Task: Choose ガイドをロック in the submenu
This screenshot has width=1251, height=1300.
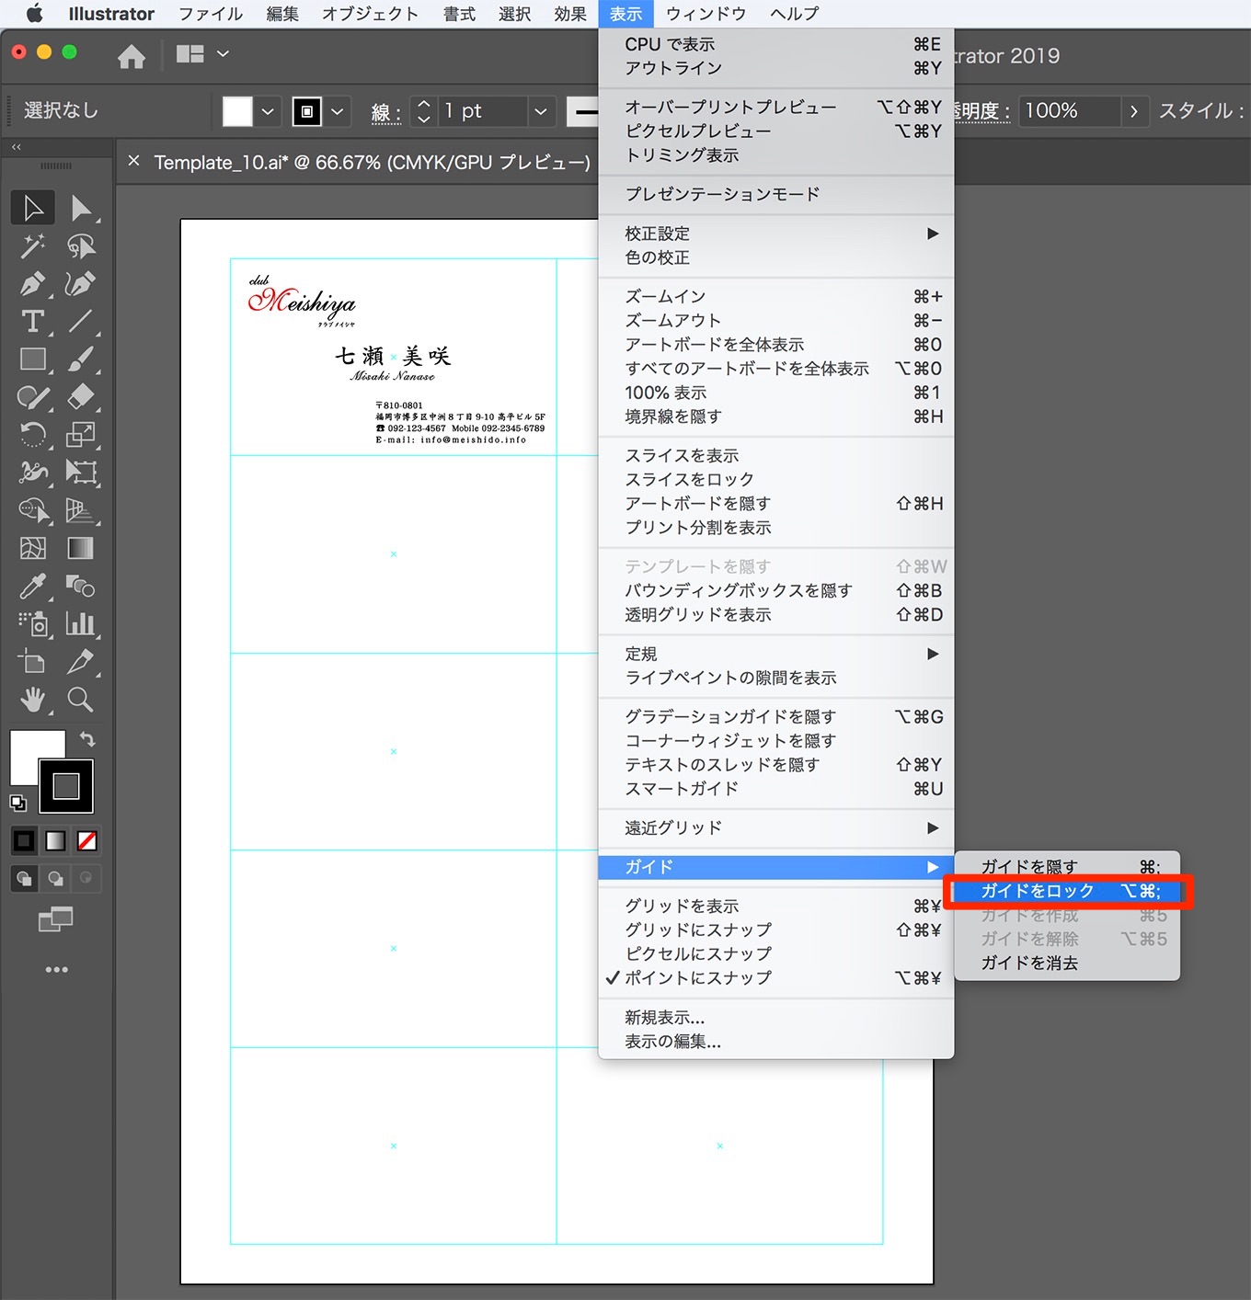Action: click(1067, 891)
